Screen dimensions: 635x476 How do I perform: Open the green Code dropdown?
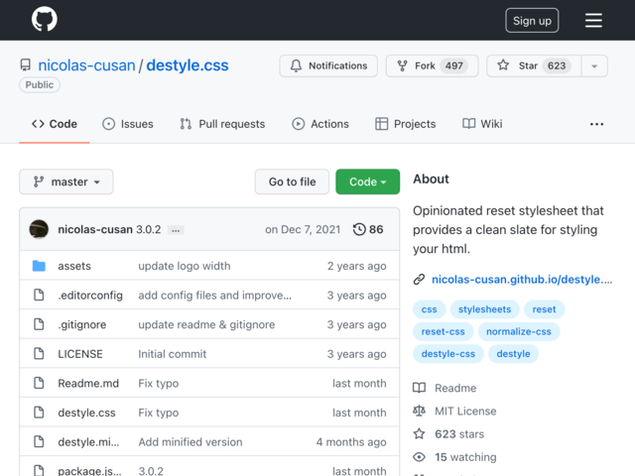point(368,181)
